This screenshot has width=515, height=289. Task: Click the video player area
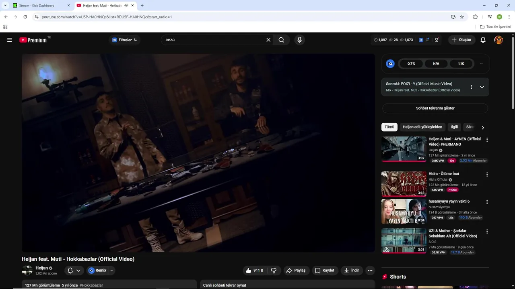pos(198,153)
